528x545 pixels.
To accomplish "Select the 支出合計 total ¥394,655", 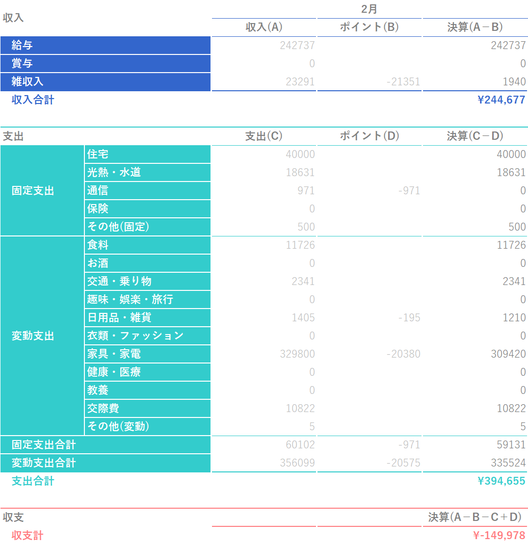I will (x=501, y=481).
